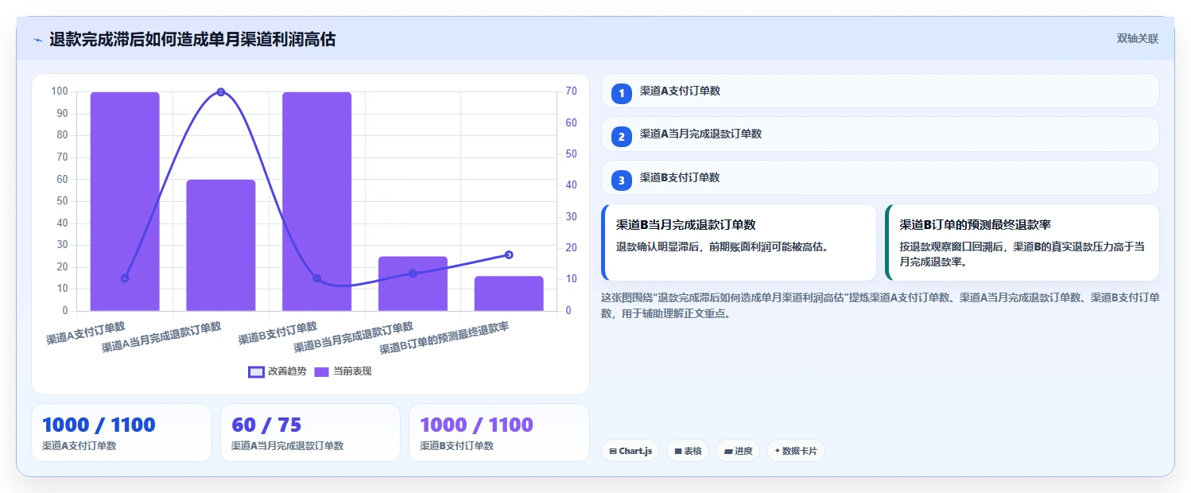This screenshot has height=493, width=1191.
Task: Click the last line point above the 渠道B订单的预测最终退款率 bar
Action: (x=509, y=255)
